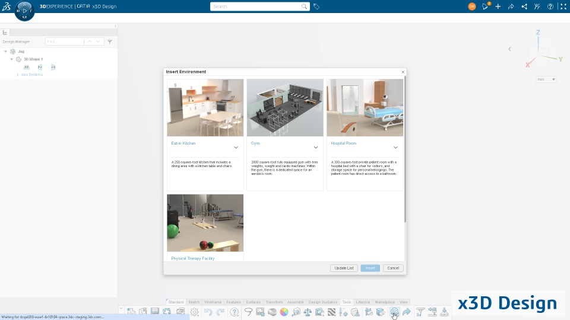The image size is (570, 320).
Task: Click the share arrow icon in the top bar
Action: pos(511,7)
